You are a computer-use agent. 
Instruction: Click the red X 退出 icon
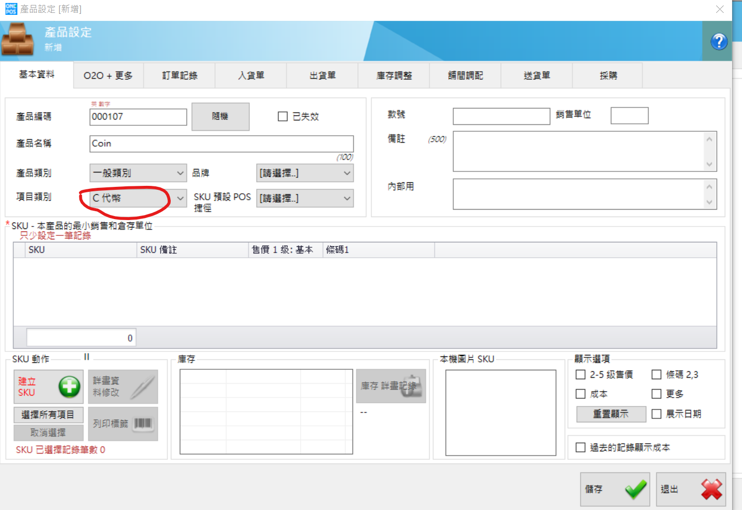(711, 489)
